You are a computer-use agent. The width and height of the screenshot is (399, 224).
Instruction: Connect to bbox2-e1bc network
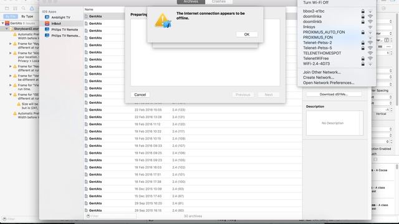pos(337,11)
